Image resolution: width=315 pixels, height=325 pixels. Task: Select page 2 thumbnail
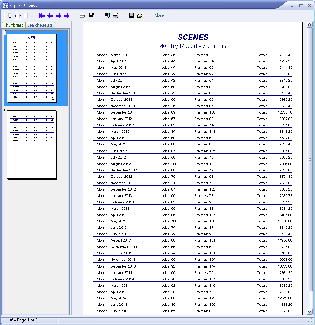pyautogui.click(x=32, y=144)
